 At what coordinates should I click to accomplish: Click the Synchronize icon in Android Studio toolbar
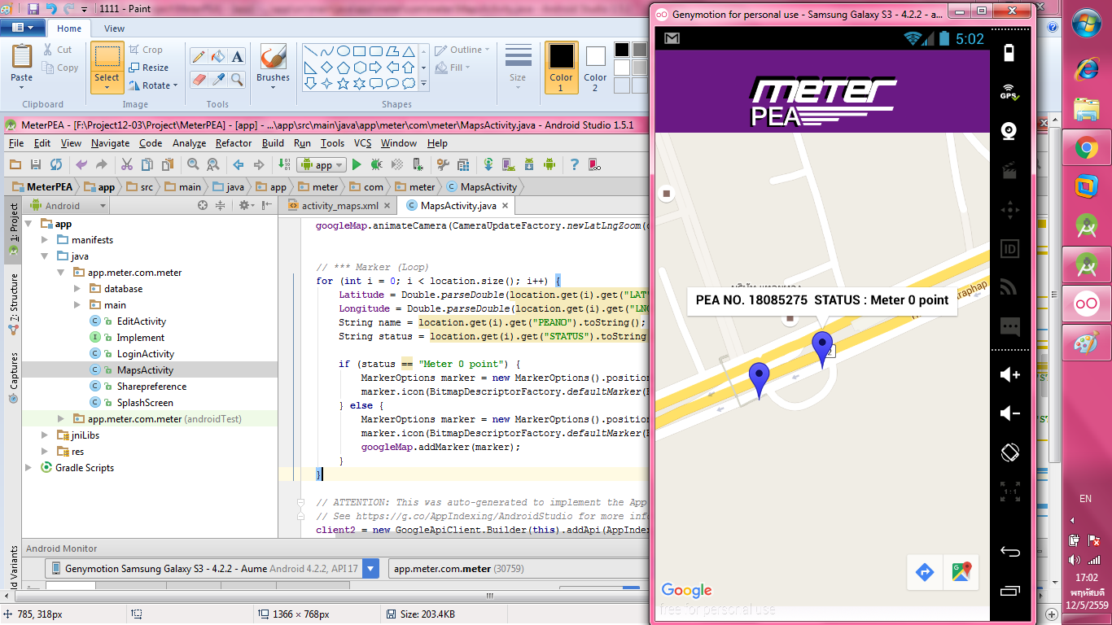click(55, 164)
